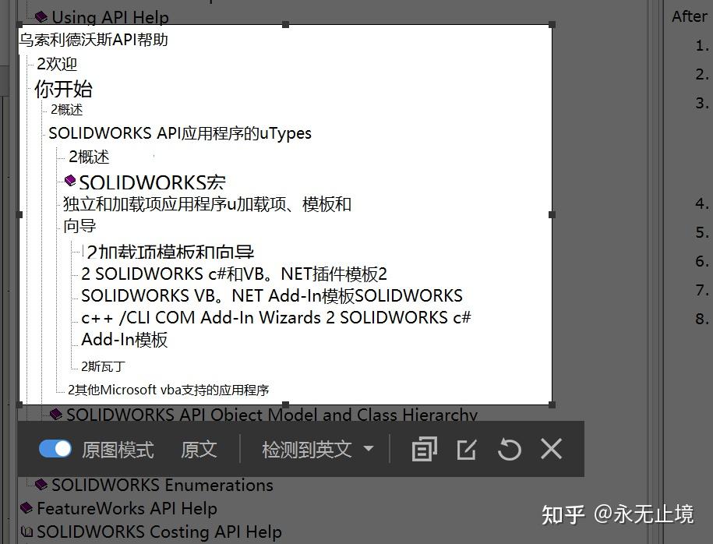Screen dimensions: 713x544
Task: Click the book icon beside FeatureWorks API Help
Action: pyautogui.click(x=28, y=508)
